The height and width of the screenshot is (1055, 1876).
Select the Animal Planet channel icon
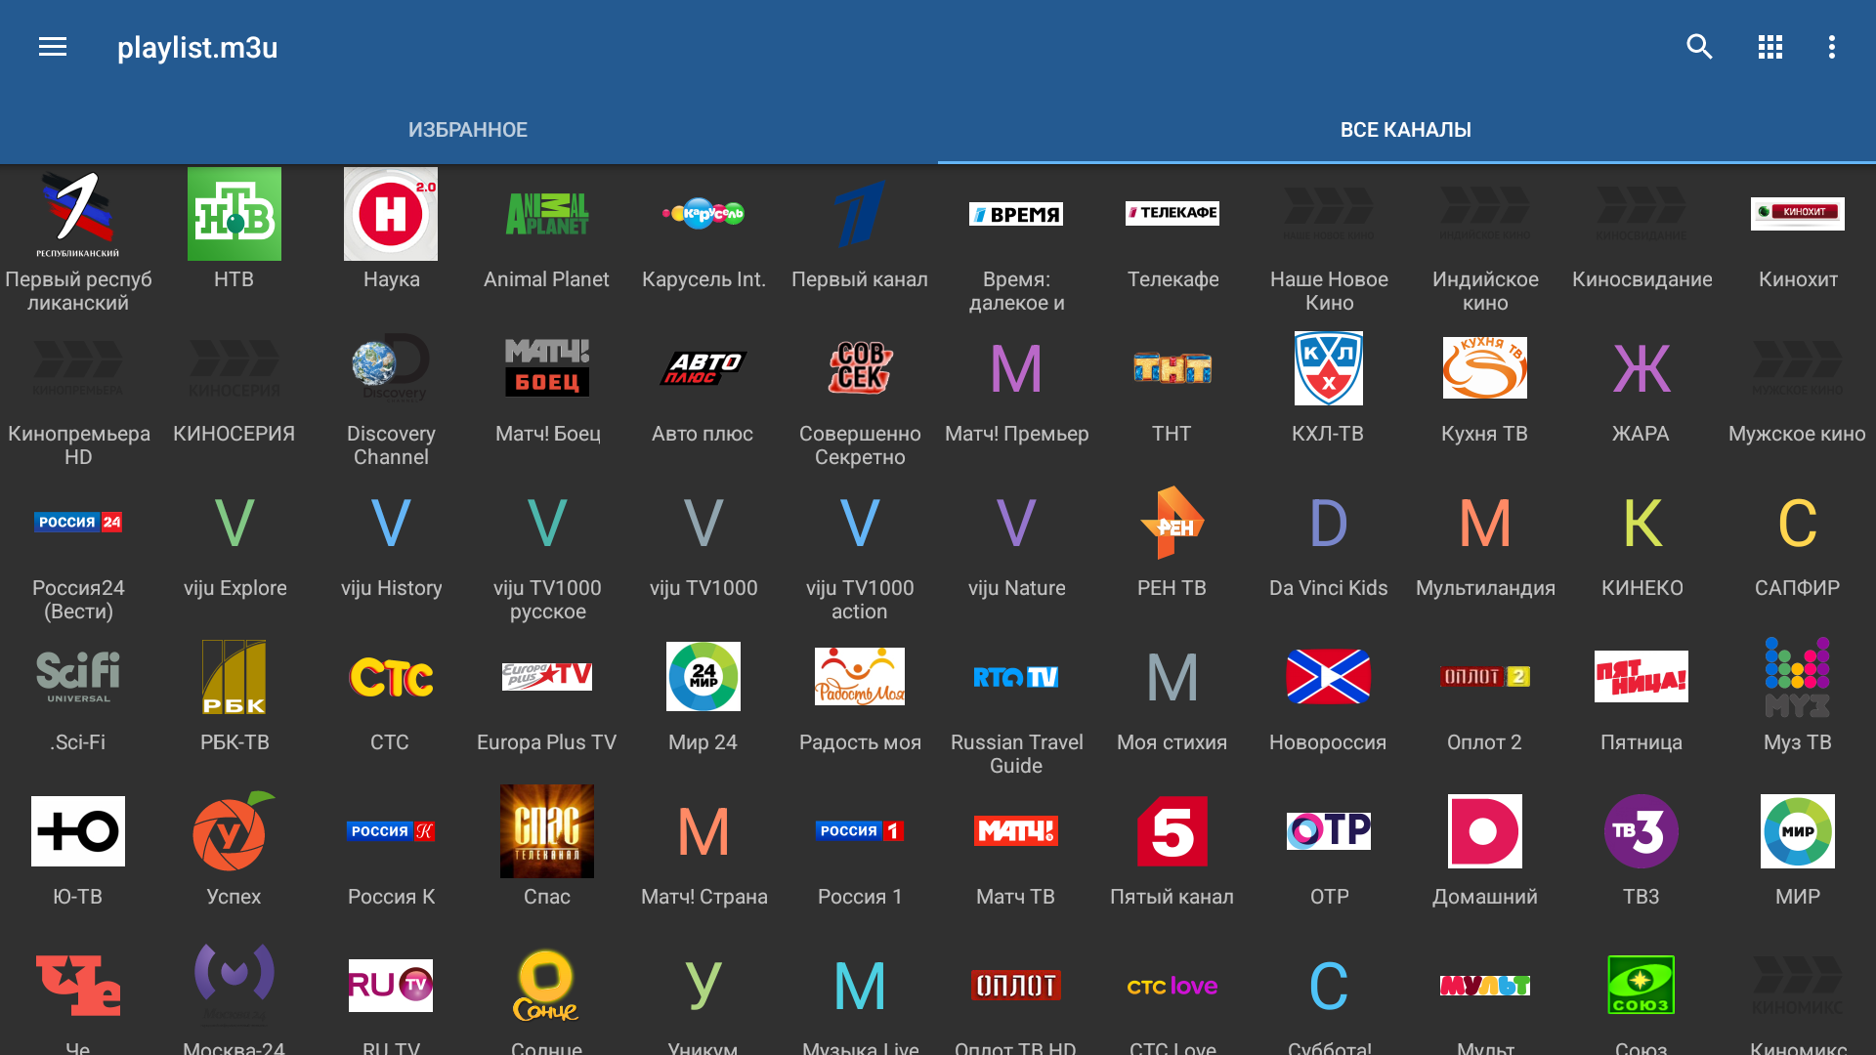point(547,214)
